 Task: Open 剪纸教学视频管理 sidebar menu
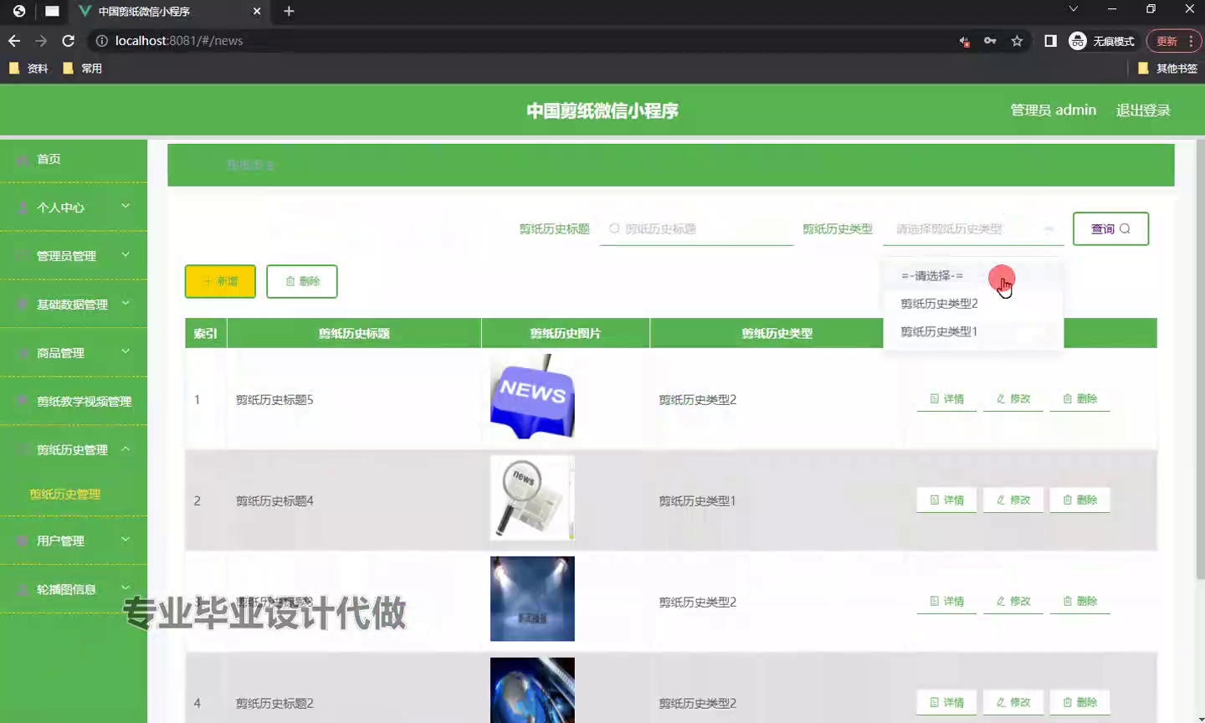(74, 401)
